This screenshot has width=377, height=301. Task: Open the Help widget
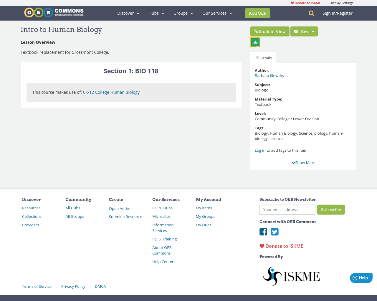coord(361,277)
